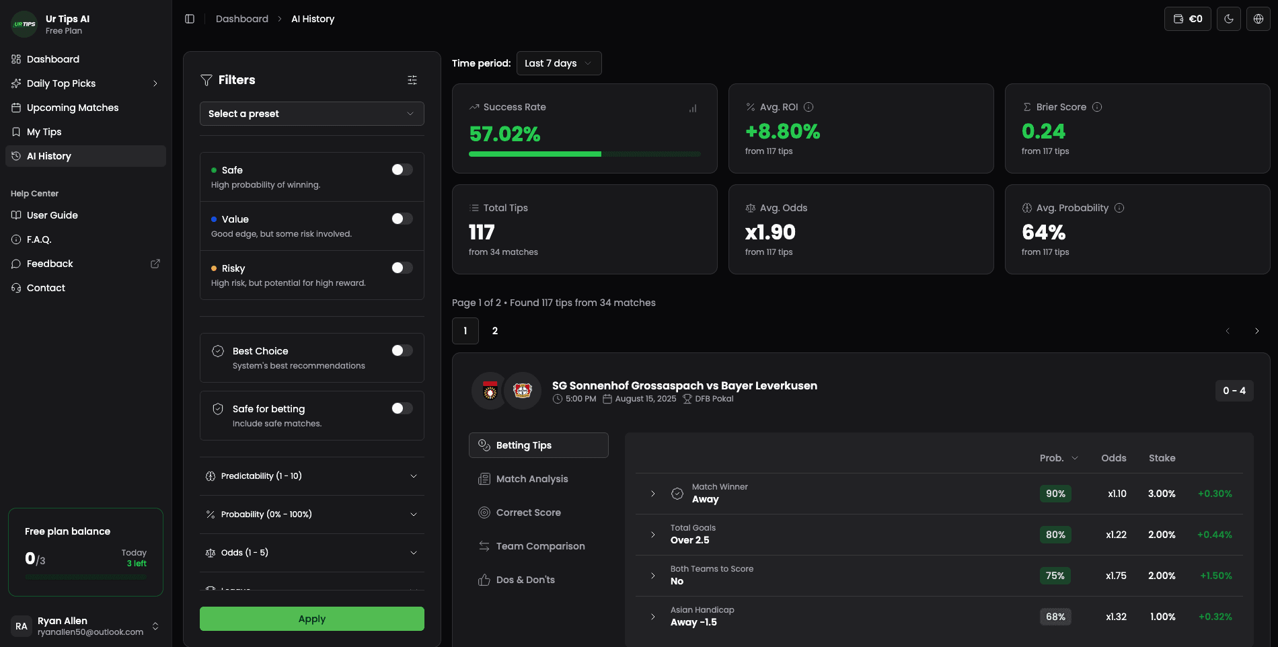Image resolution: width=1278 pixels, height=647 pixels.
Task: Toggle dark mode with the moon icon
Action: (1228, 19)
